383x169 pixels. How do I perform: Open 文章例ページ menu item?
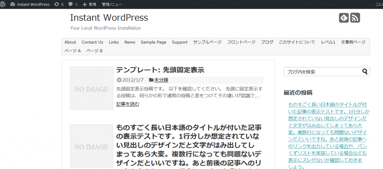coord(353,42)
